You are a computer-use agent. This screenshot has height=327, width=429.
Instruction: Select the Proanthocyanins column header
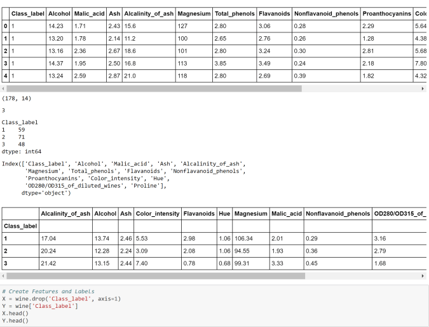386,13
